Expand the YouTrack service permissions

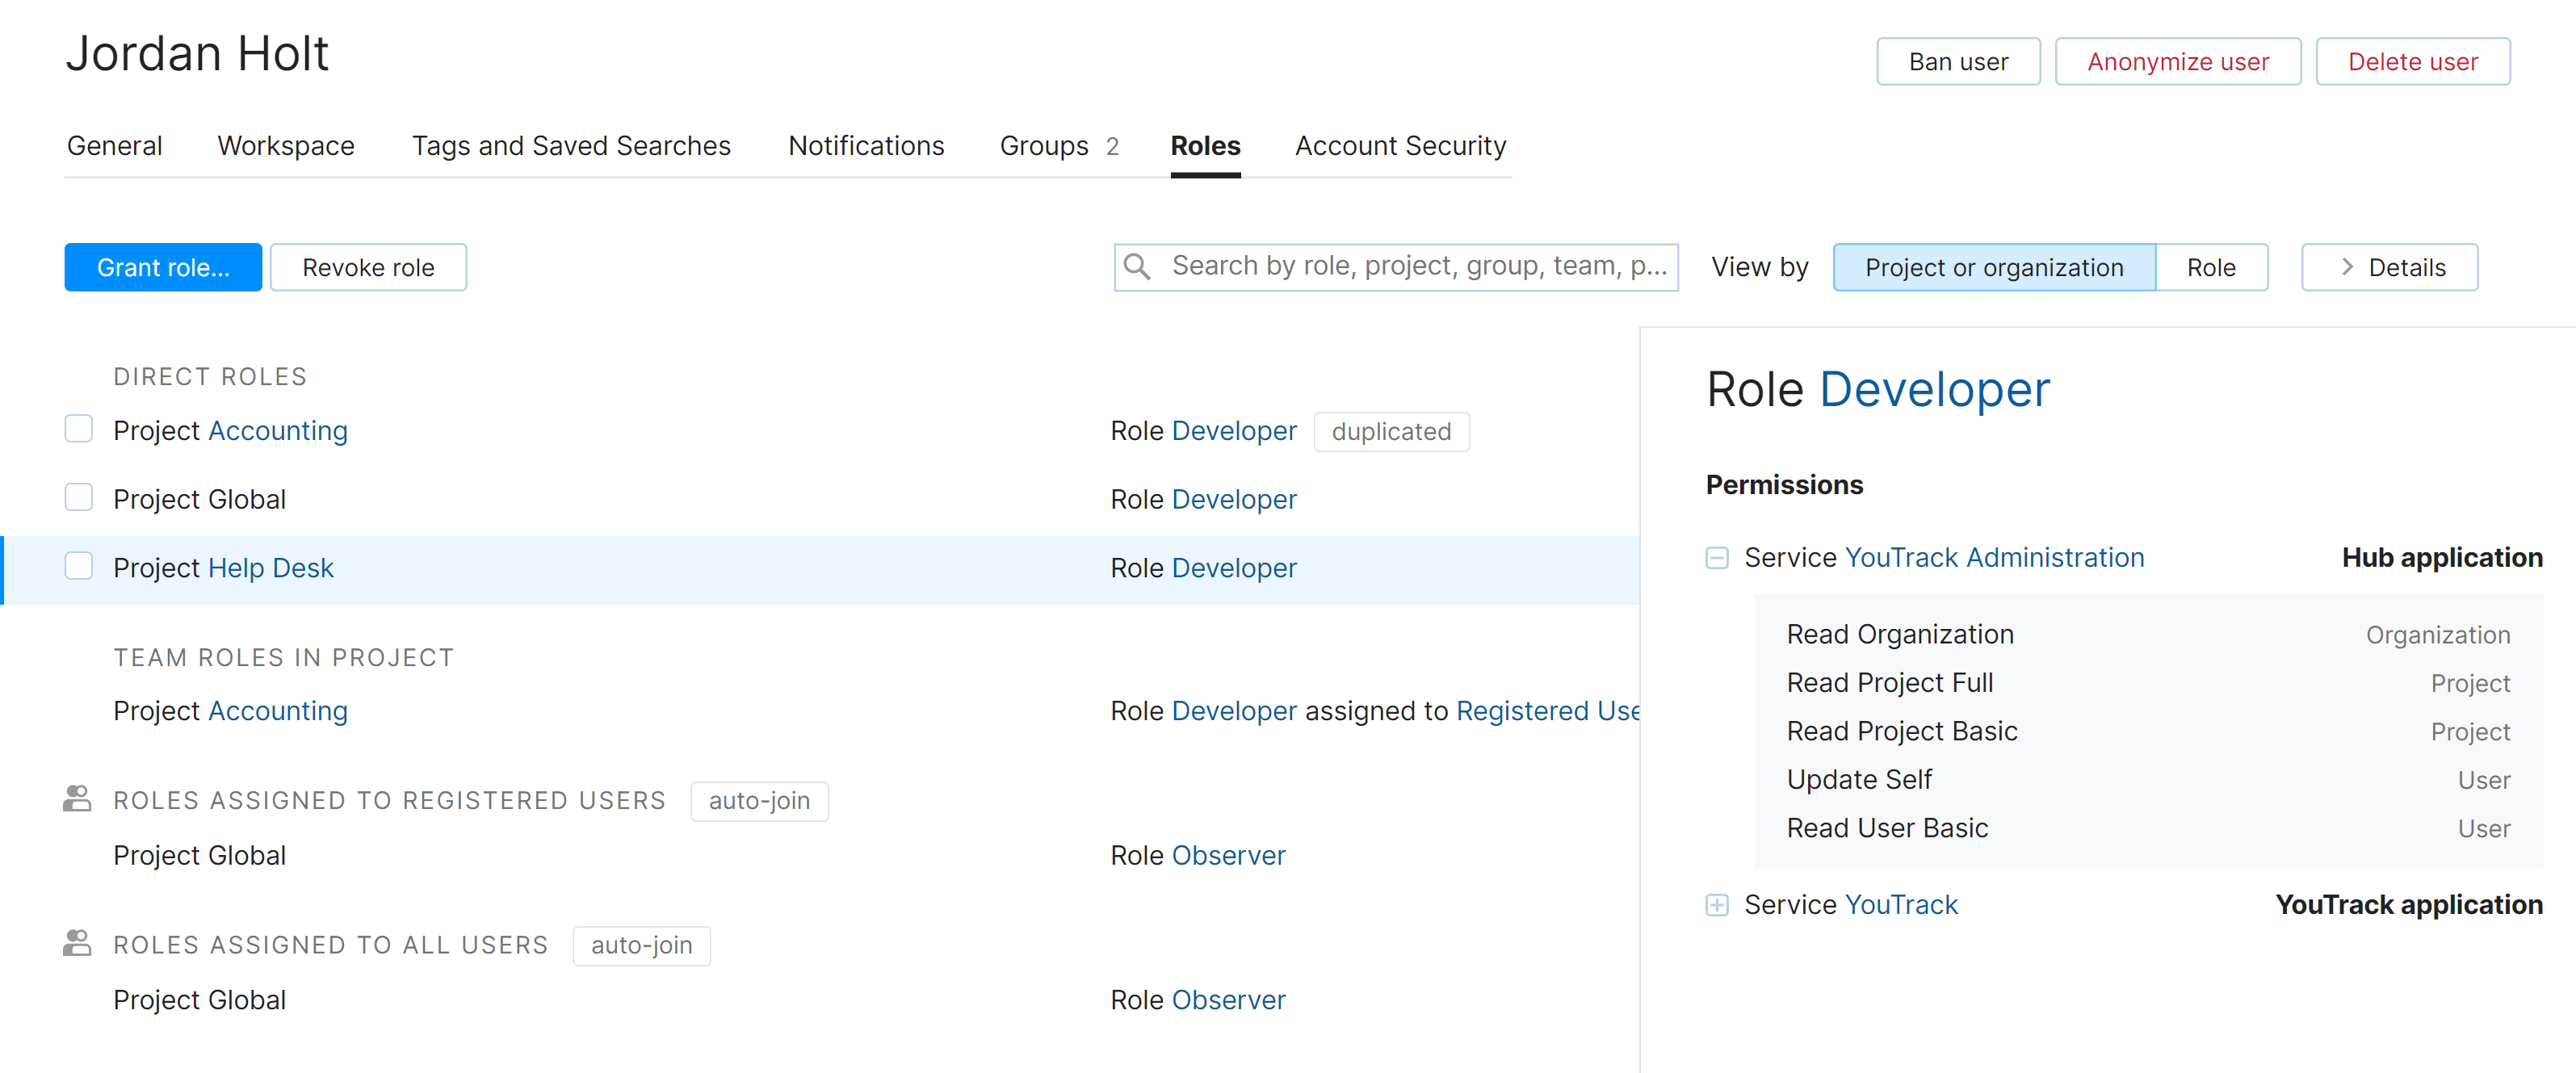(1716, 905)
